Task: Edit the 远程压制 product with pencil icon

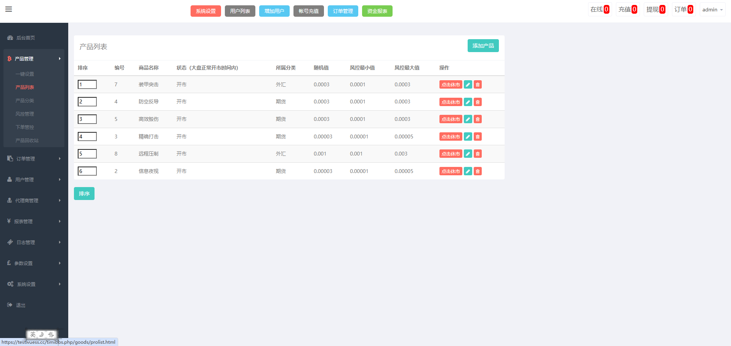Action: click(468, 154)
